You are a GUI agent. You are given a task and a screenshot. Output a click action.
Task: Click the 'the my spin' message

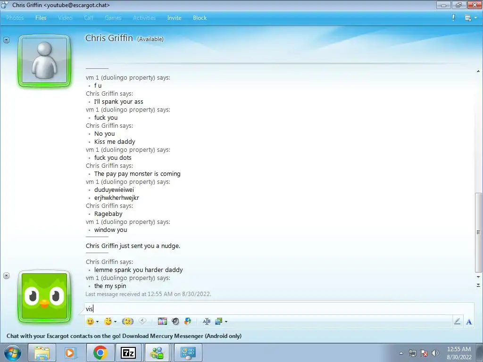coord(110,286)
